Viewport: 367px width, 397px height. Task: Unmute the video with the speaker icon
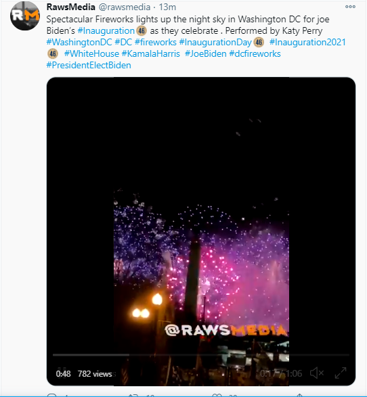[317, 373]
